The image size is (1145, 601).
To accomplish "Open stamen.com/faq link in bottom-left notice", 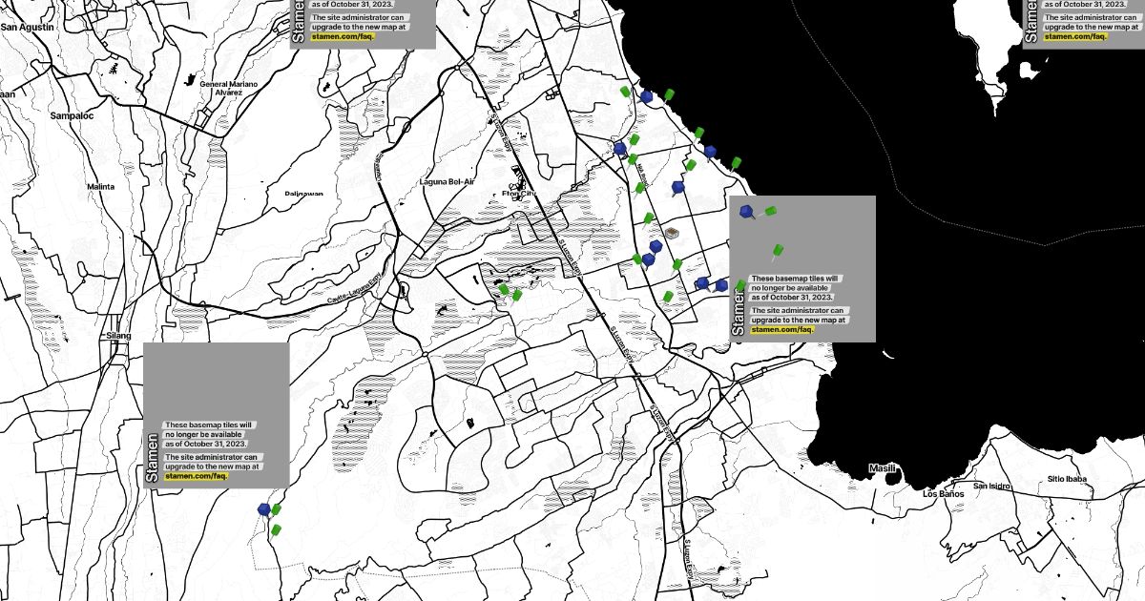I will pos(195,475).
